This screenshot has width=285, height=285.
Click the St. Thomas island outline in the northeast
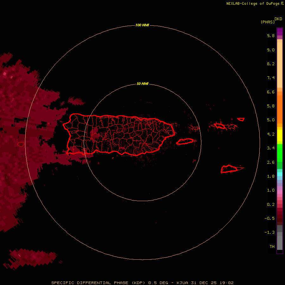coord(219,126)
